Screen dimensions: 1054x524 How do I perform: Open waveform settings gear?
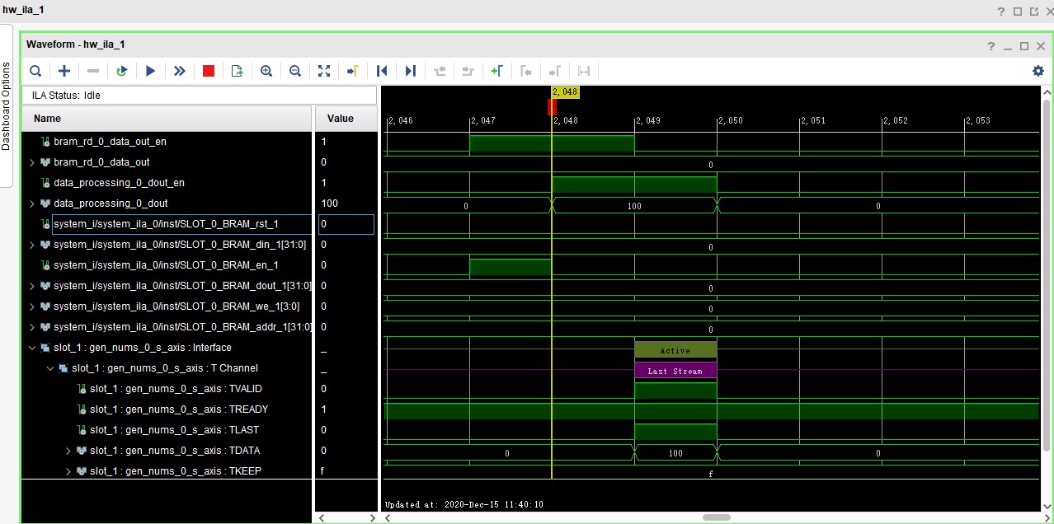[1038, 71]
